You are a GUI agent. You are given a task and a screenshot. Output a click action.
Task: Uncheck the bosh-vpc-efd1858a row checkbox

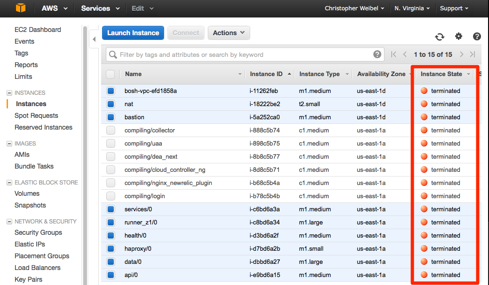click(x=110, y=91)
